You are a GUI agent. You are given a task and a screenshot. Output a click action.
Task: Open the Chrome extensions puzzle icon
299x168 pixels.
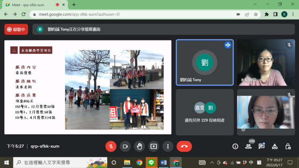tap(267, 14)
